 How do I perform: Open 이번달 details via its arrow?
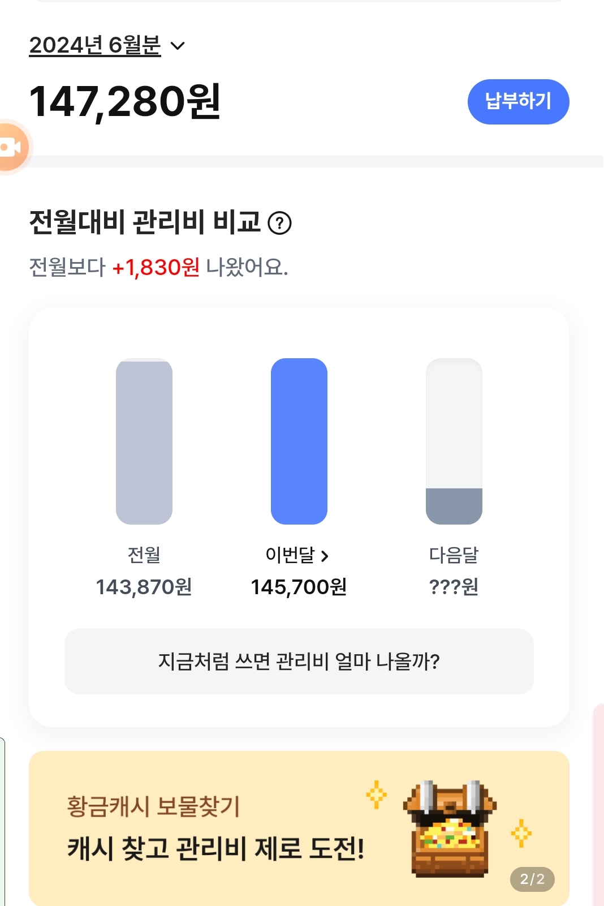coord(325,556)
